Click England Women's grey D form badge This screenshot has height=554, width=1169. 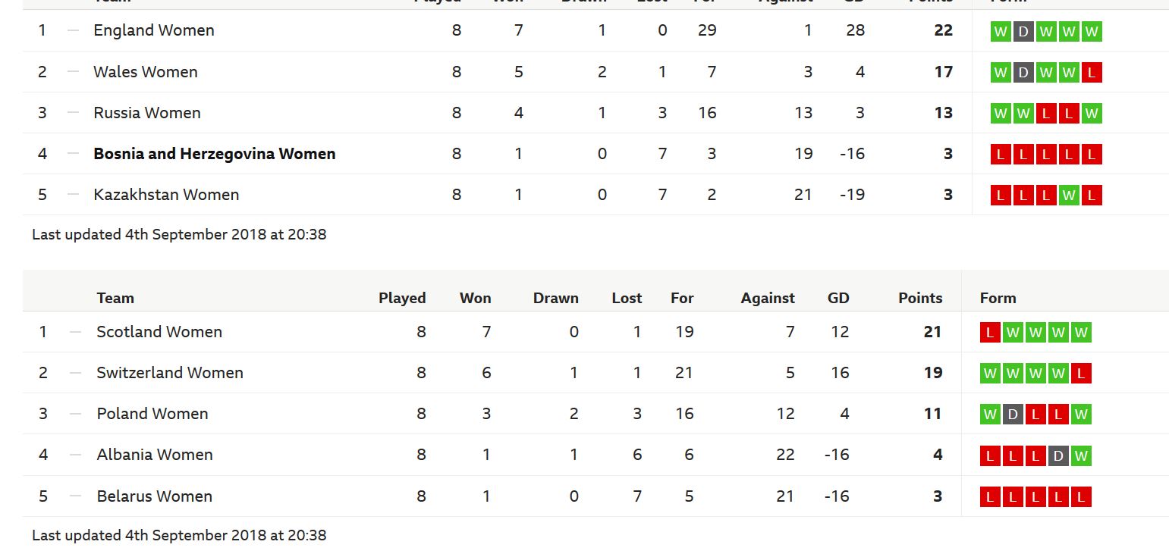[x=1023, y=32]
